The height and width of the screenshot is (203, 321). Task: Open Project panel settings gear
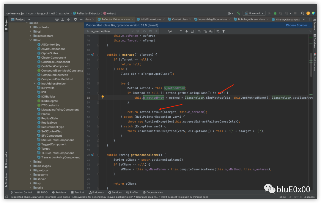(75, 19)
